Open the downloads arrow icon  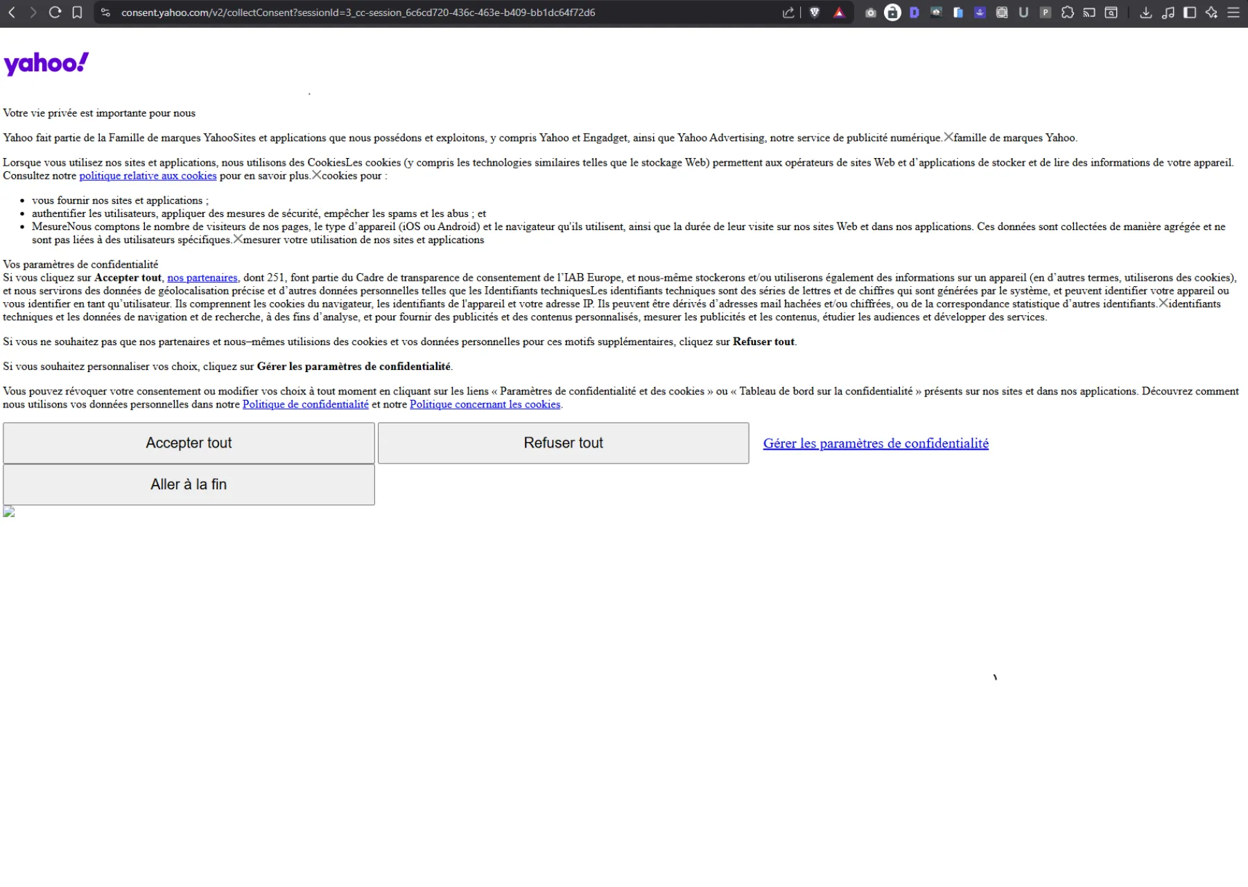[1146, 12]
